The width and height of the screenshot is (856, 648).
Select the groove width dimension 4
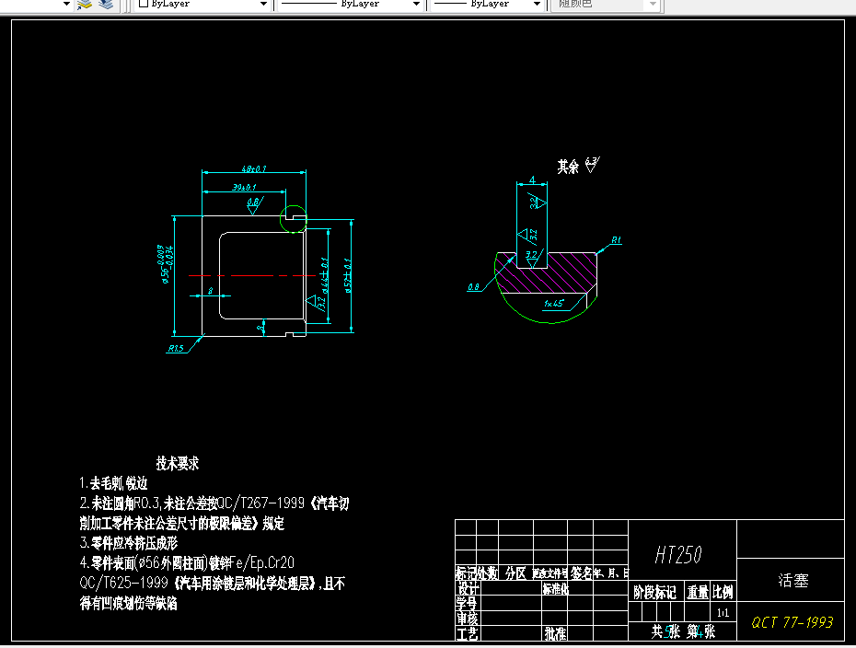[x=532, y=179]
